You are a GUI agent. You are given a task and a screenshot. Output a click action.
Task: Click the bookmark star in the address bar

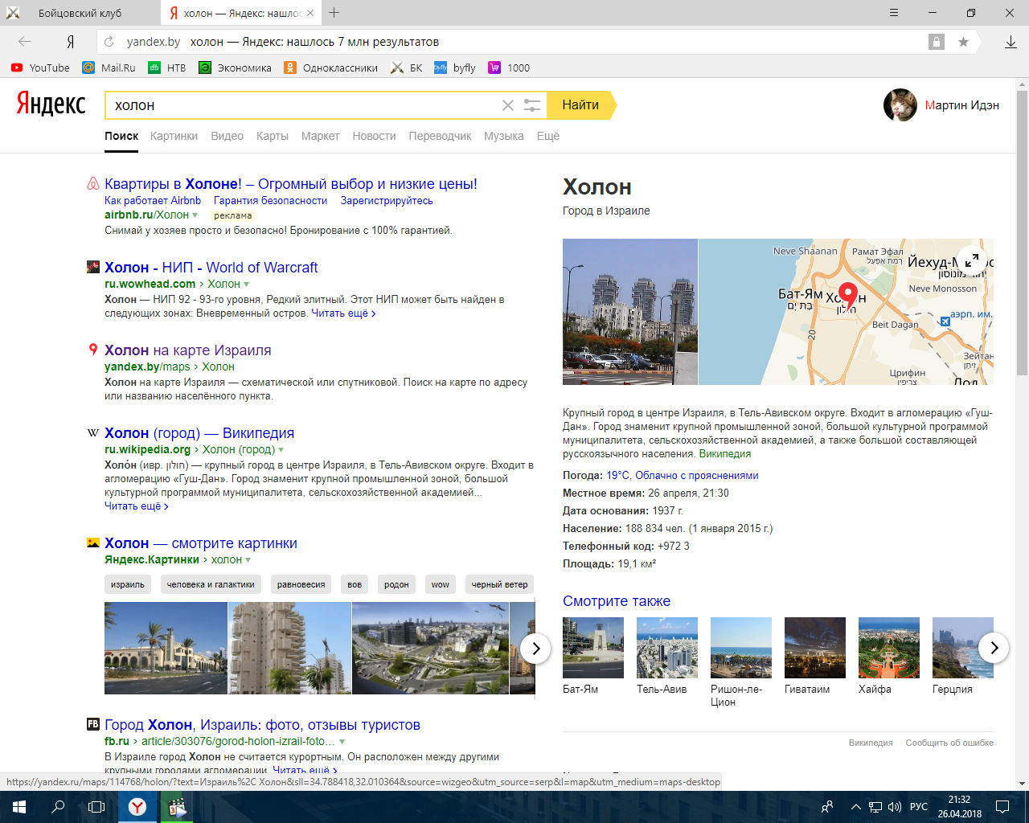[963, 42]
